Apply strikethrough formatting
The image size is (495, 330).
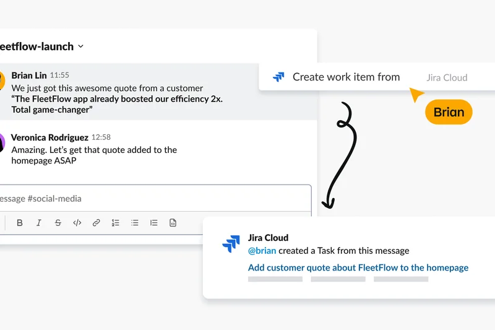click(58, 223)
